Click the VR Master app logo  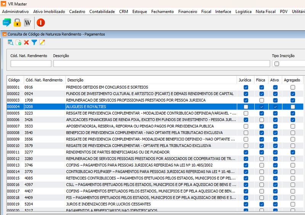point(3,4)
